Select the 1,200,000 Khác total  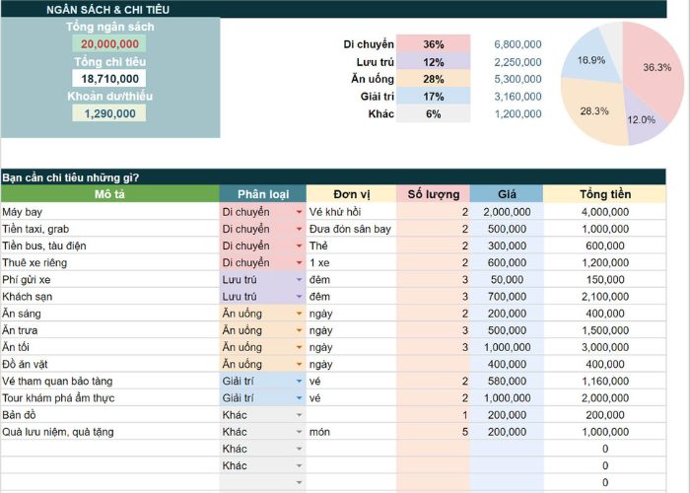tap(517, 114)
